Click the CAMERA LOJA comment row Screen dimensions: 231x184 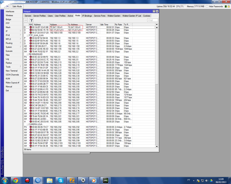(x=89, y=124)
